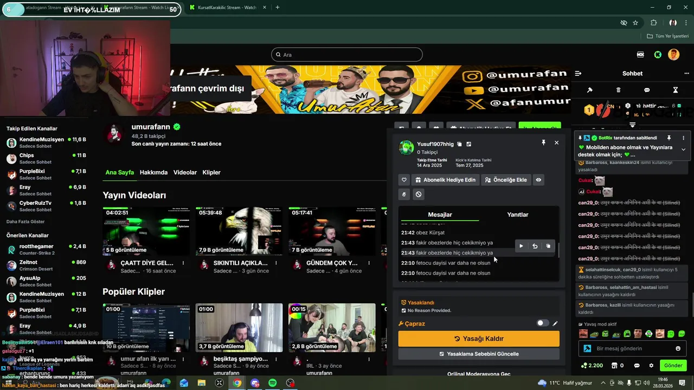694x390 pixels.
Task: Click the search box labeled Ara
Action: [347, 55]
